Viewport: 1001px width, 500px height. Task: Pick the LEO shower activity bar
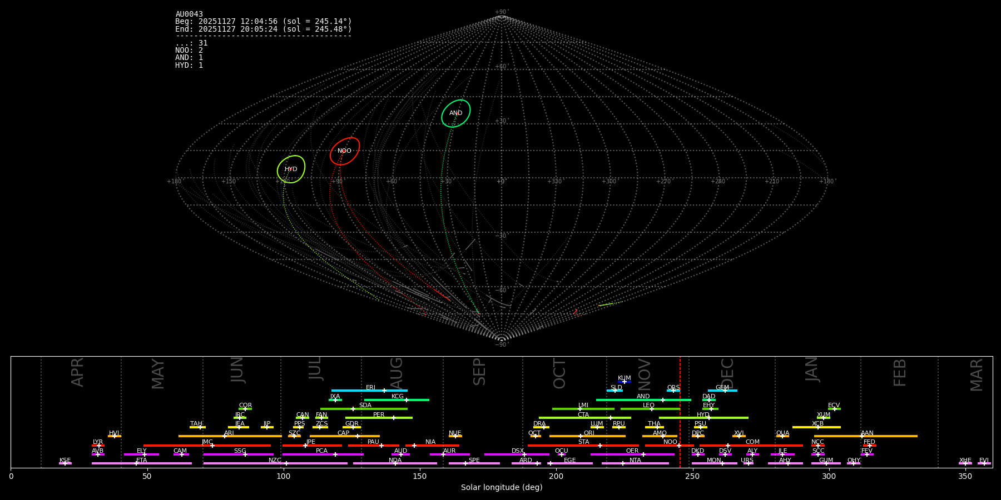pos(650,409)
